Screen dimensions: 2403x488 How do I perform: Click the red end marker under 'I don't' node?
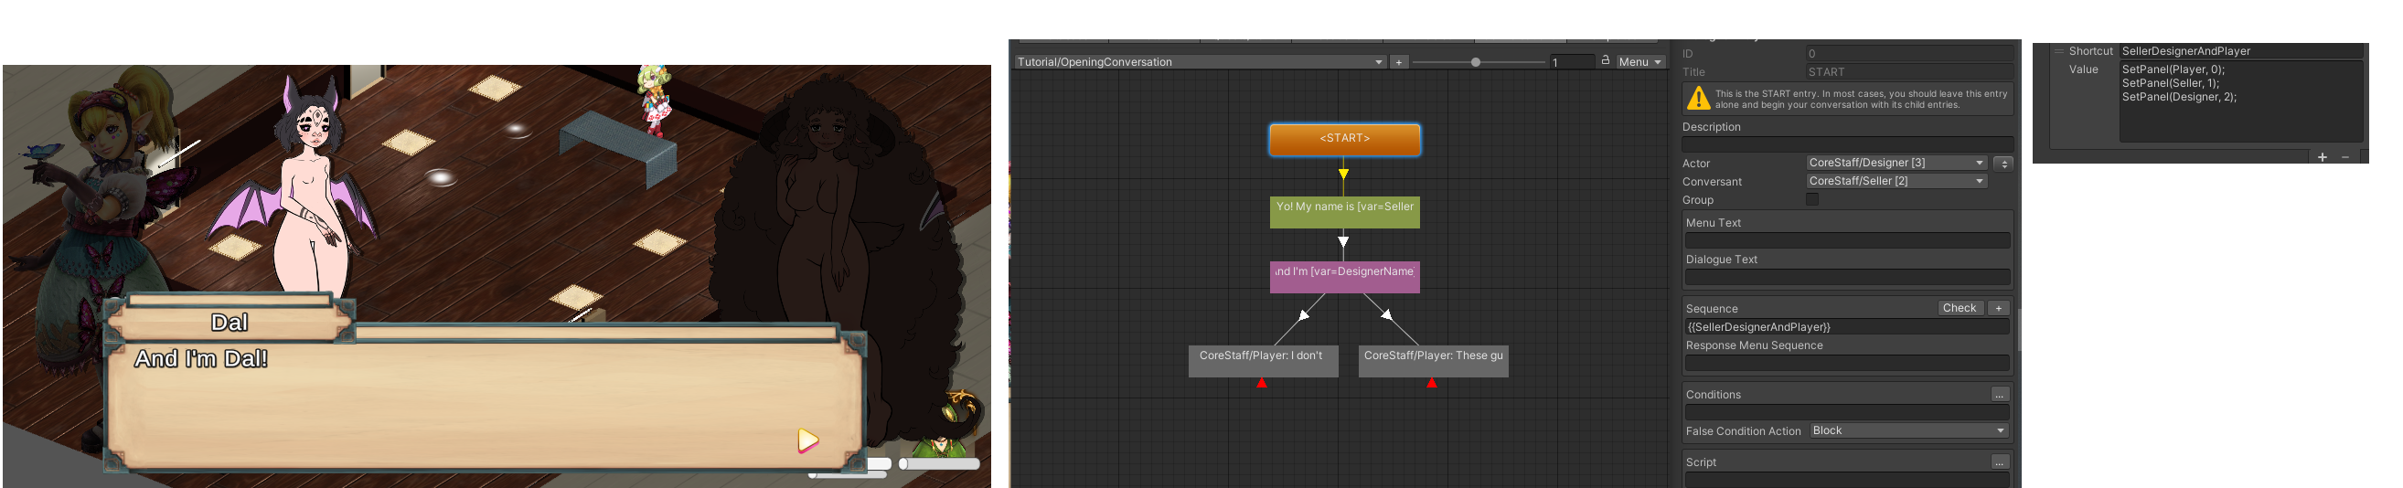(x=1261, y=383)
